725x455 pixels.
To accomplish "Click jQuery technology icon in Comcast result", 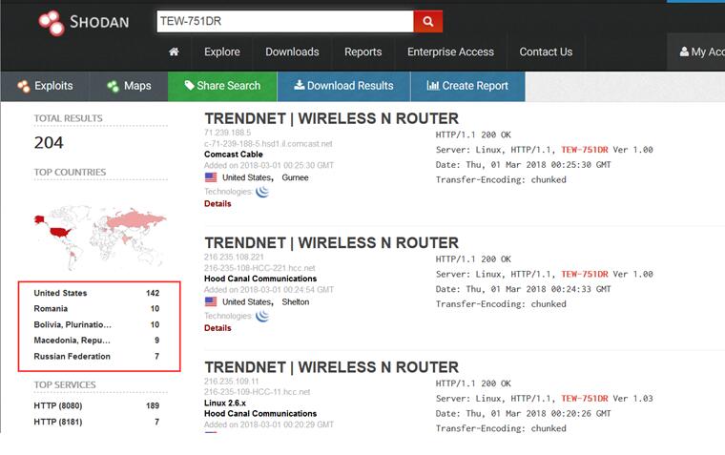I will (x=262, y=192).
